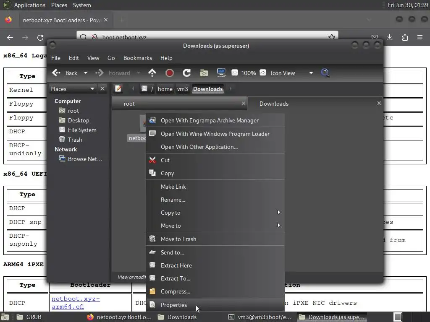Switch to GRUB window in taskbar

point(29,317)
